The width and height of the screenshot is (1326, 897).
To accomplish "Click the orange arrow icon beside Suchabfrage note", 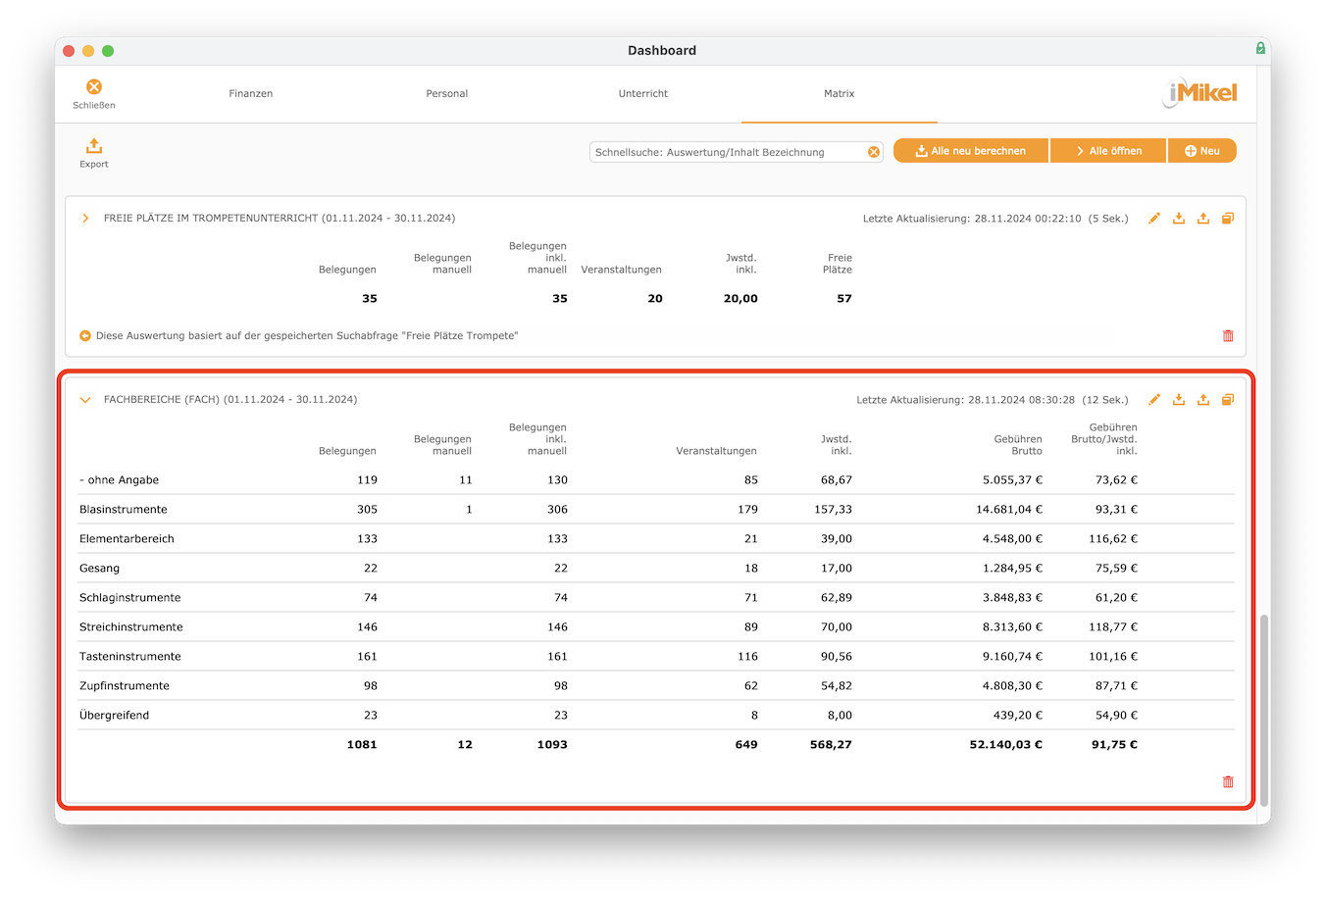I will 85,336.
